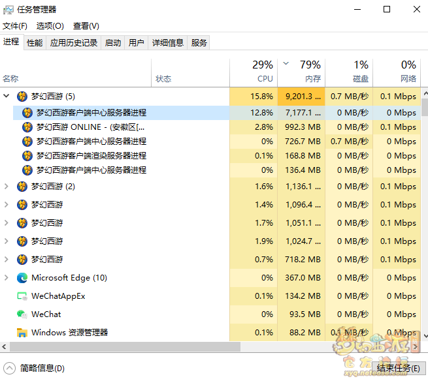Select the 梦幻西游客户端渲染服务器进程 row

(217, 156)
